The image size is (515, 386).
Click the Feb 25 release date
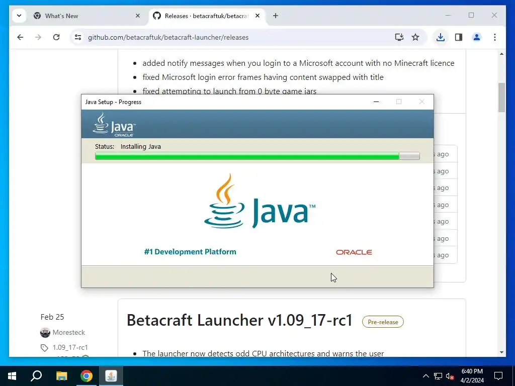52,317
